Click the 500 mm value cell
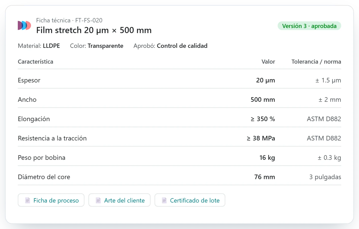The height and width of the screenshot is (229, 359). pyautogui.click(x=263, y=100)
